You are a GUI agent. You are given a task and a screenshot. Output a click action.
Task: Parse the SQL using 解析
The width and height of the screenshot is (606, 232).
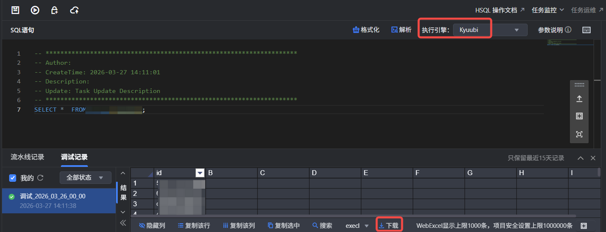click(401, 30)
